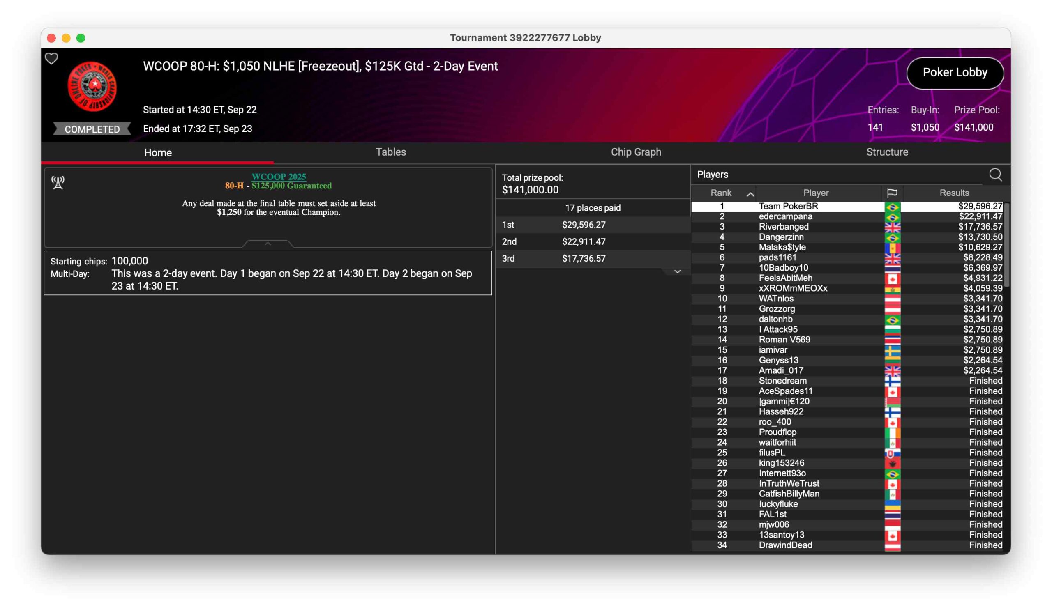1052x609 pixels.
Task: Sort by the Player column header
Action: pos(816,193)
